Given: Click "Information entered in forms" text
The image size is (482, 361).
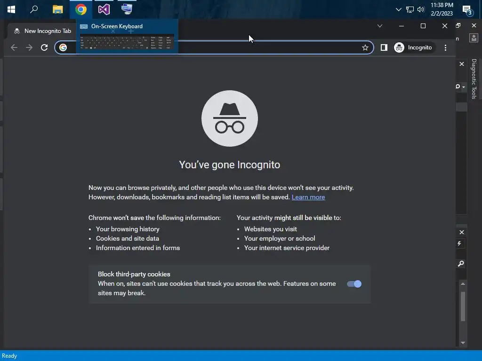Looking at the screenshot, I should [x=138, y=248].
